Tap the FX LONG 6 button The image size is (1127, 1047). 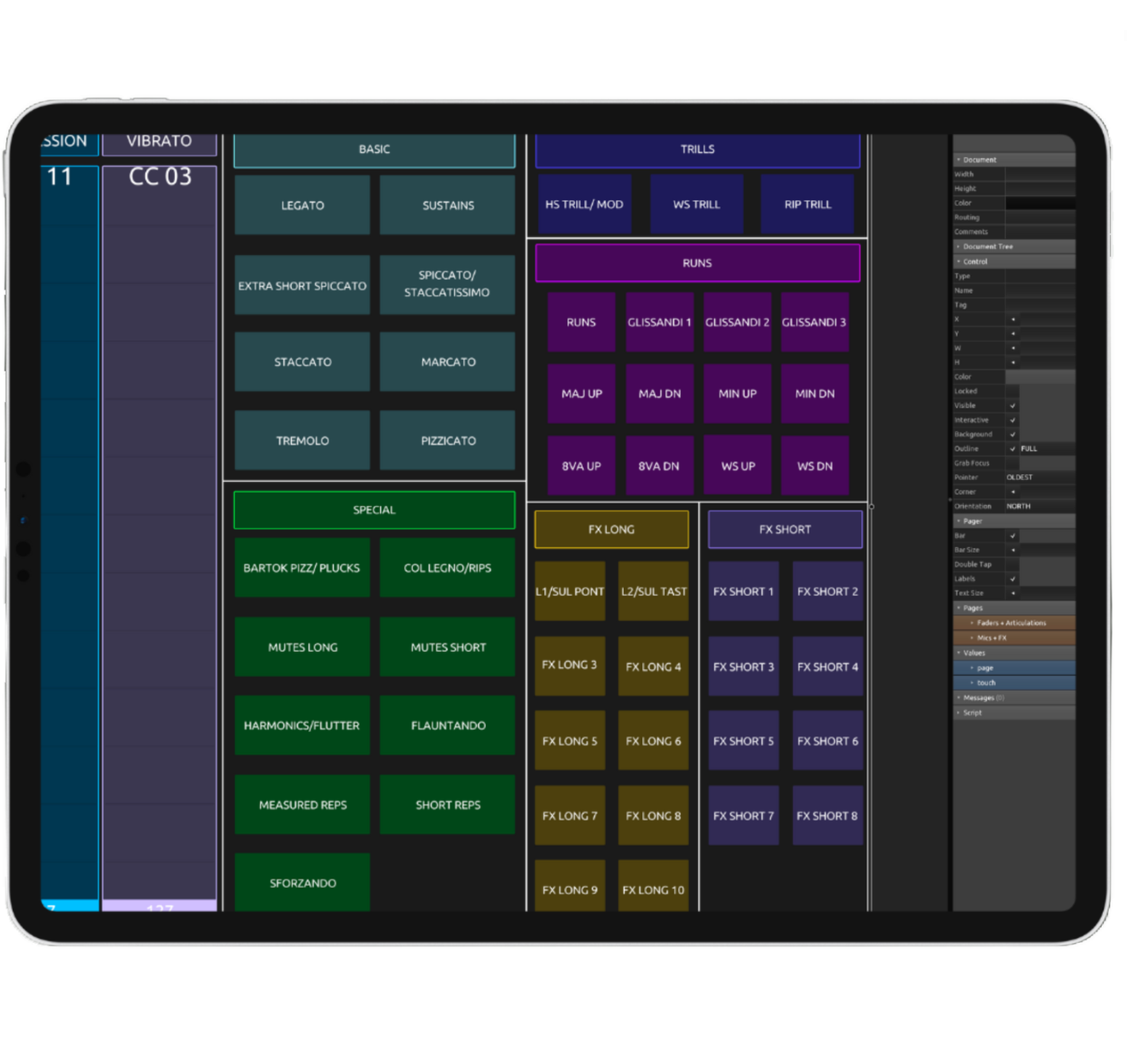click(x=654, y=741)
